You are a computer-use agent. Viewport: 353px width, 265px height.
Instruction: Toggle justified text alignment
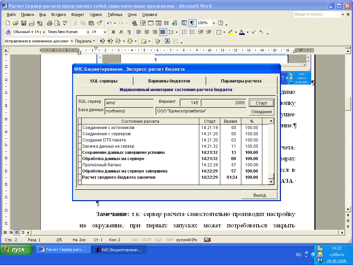click(163, 32)
